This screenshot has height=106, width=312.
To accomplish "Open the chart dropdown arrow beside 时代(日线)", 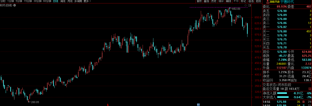I will tap(14, 5).
